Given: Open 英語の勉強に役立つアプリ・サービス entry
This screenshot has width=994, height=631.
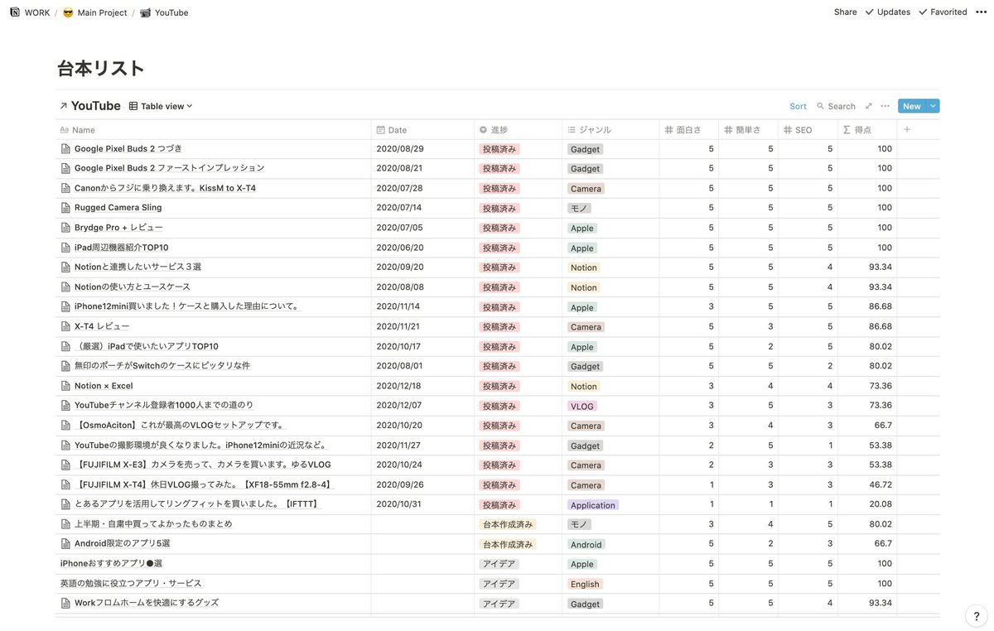Looking at the screenshot, I should coord(131,584).
